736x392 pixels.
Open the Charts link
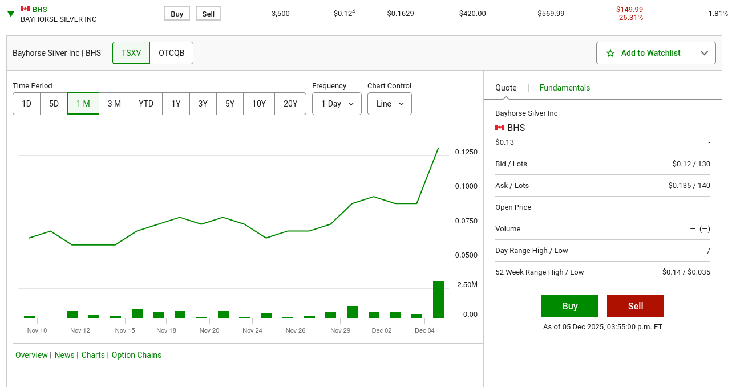pyautogui.click(x=93, y=355)
